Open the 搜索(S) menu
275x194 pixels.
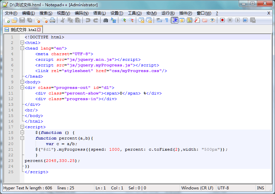[x=46, y=13]
